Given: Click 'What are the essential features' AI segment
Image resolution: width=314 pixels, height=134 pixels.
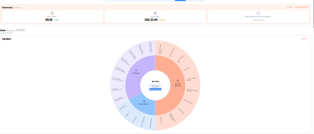Looking at the screenshot, I should 118,89.
